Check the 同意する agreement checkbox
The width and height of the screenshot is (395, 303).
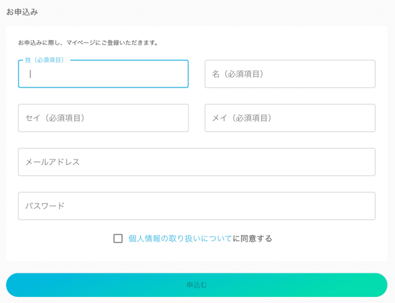[118, 238]
